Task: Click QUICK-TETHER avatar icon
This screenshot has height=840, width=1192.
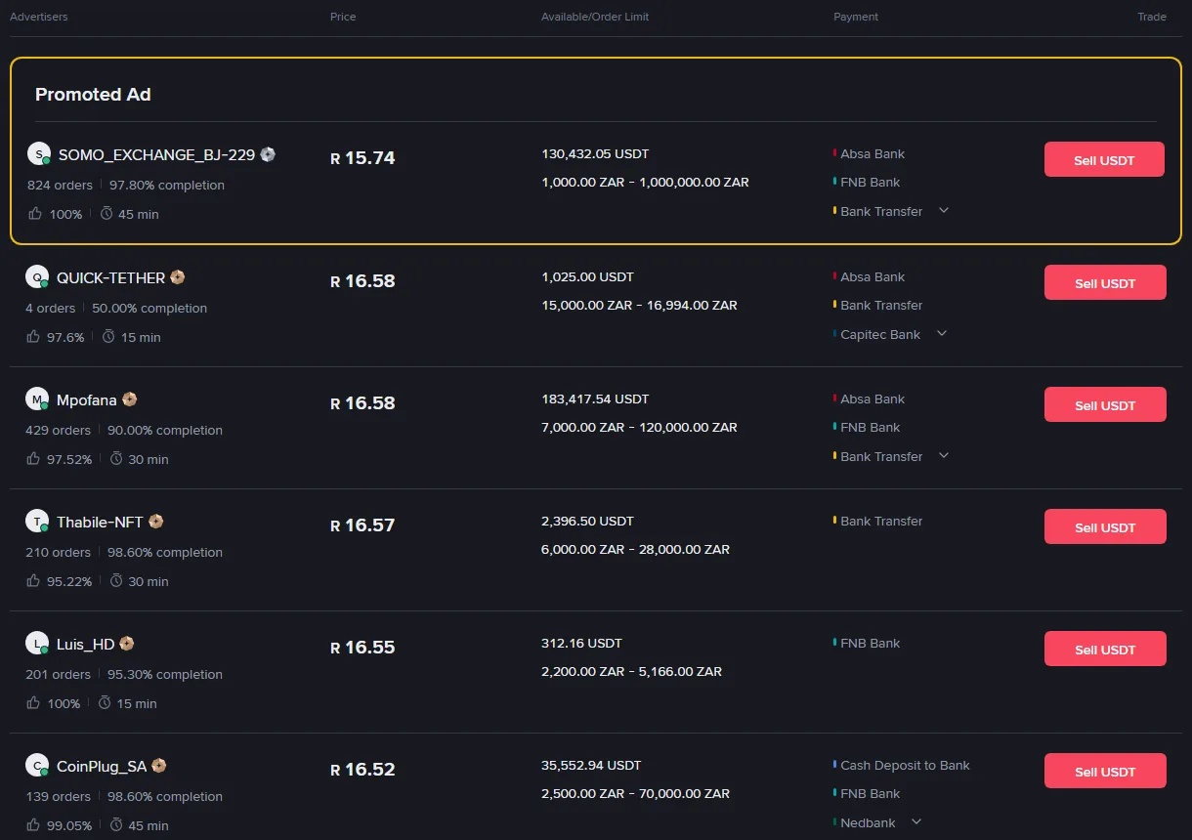Action: click(x=37, y=276)
